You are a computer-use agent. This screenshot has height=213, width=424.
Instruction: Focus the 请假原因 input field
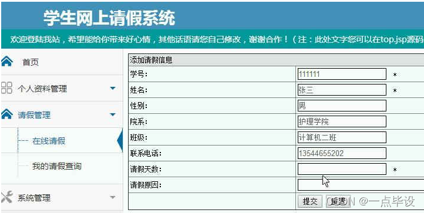point(361,185)
